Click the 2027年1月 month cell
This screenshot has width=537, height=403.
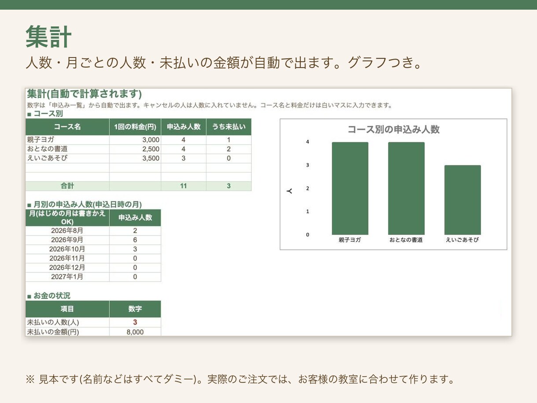coord(67,277)
